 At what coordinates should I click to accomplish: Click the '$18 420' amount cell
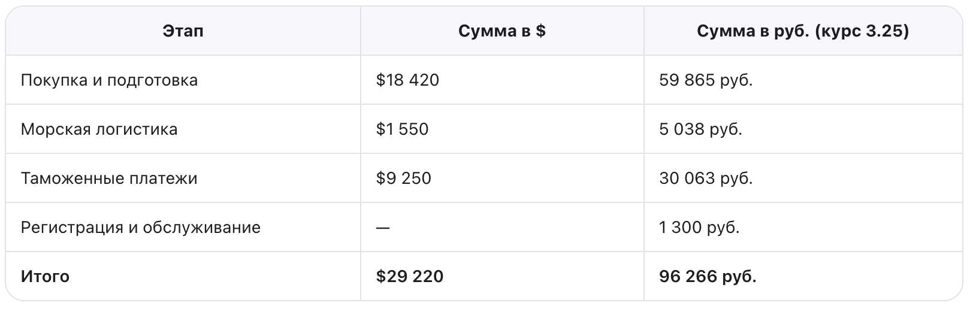pyautogui.click(x=407, y=80)
